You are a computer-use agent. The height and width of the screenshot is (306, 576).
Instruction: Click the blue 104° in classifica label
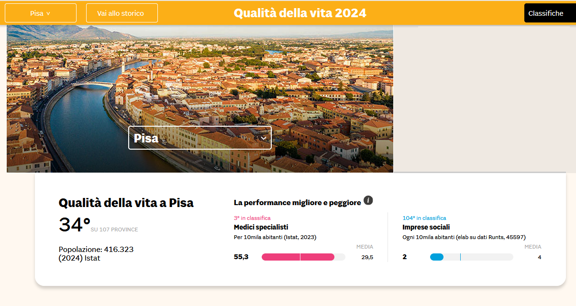pos(424,218)
